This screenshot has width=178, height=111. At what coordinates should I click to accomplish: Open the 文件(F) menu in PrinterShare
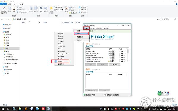[86, 28]
